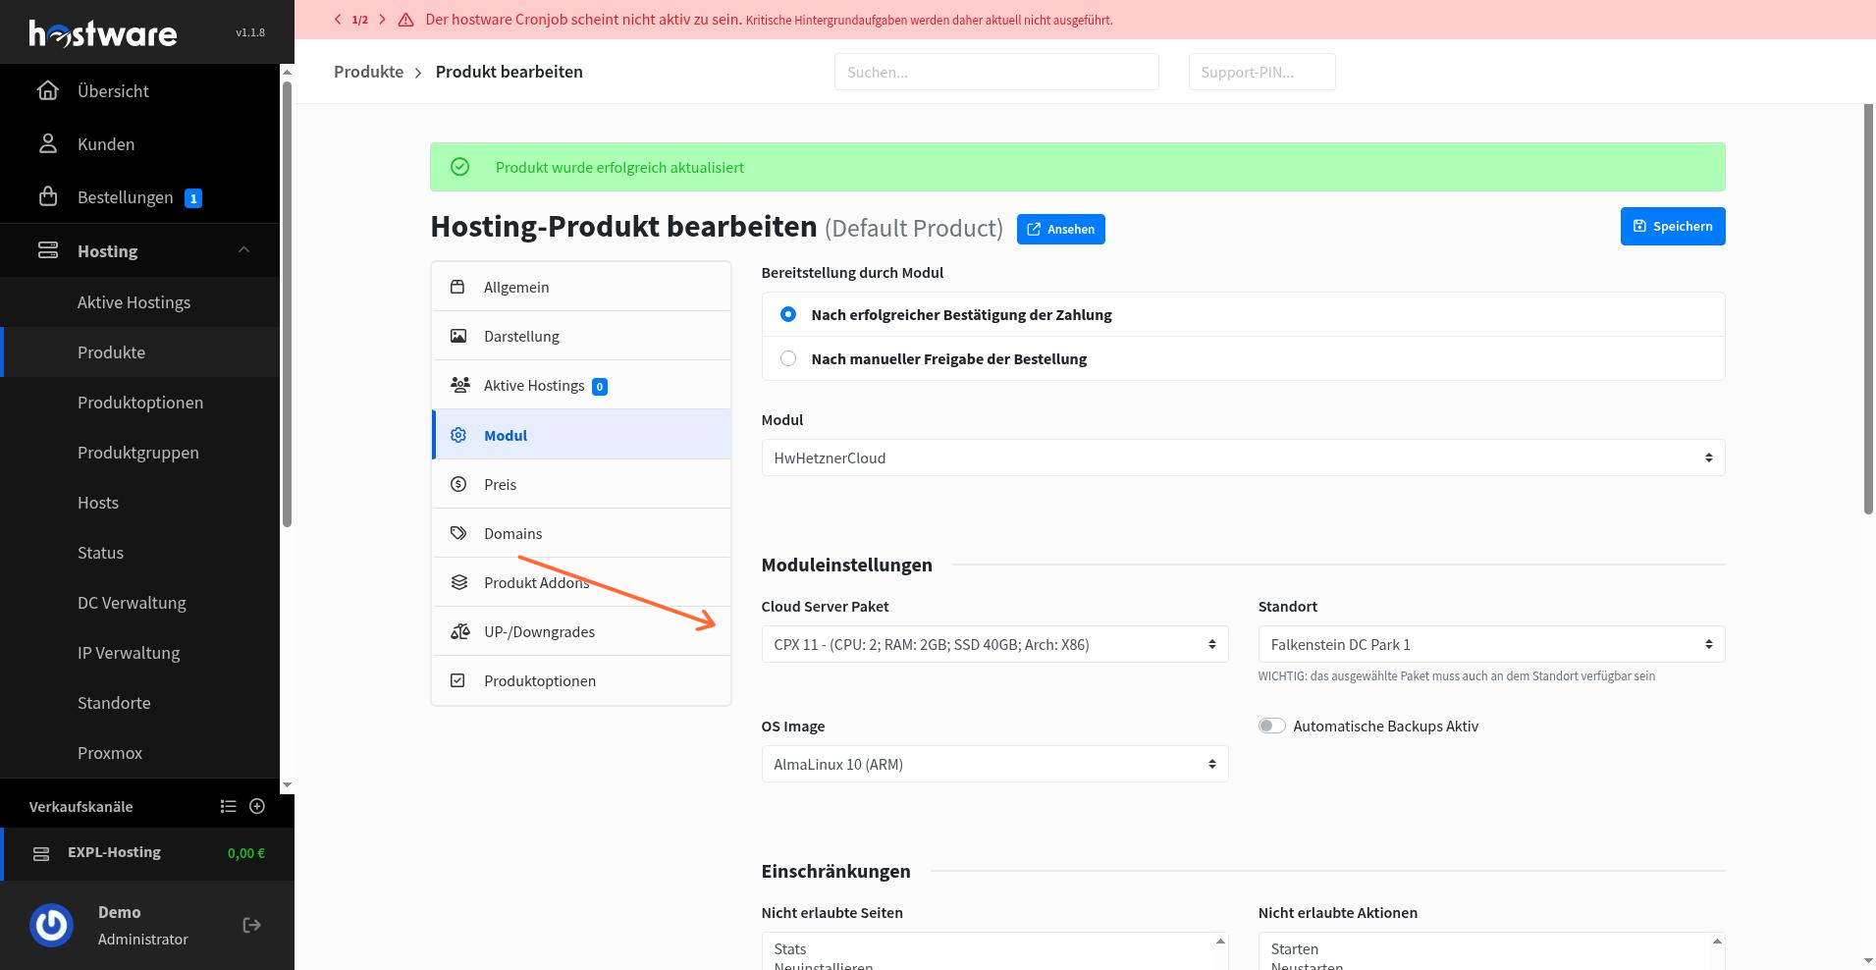Image resolution: width=1876 pixels, height=970 pixels.
Task: Click the Übersicht home icon
Action: [48, 91]
